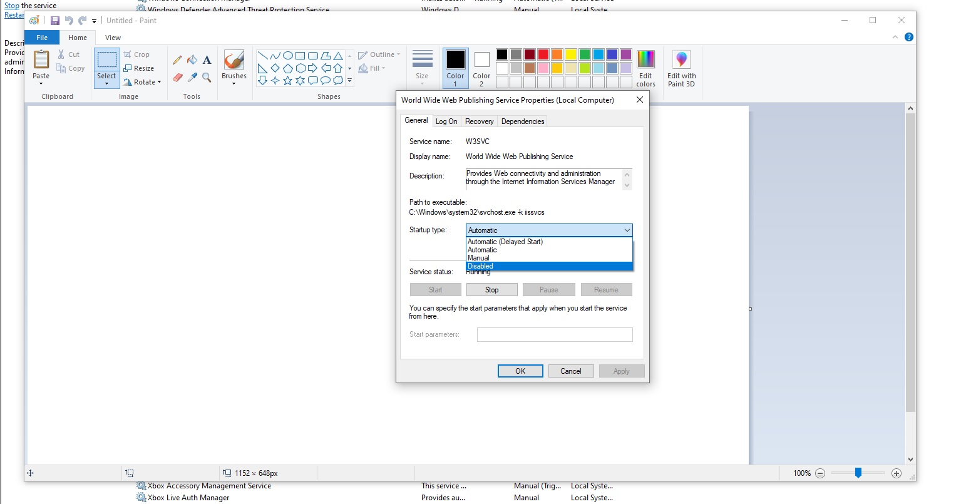Click the zoom out minus button
Viewport: 961px width, 504px height.
pos(820,473)
